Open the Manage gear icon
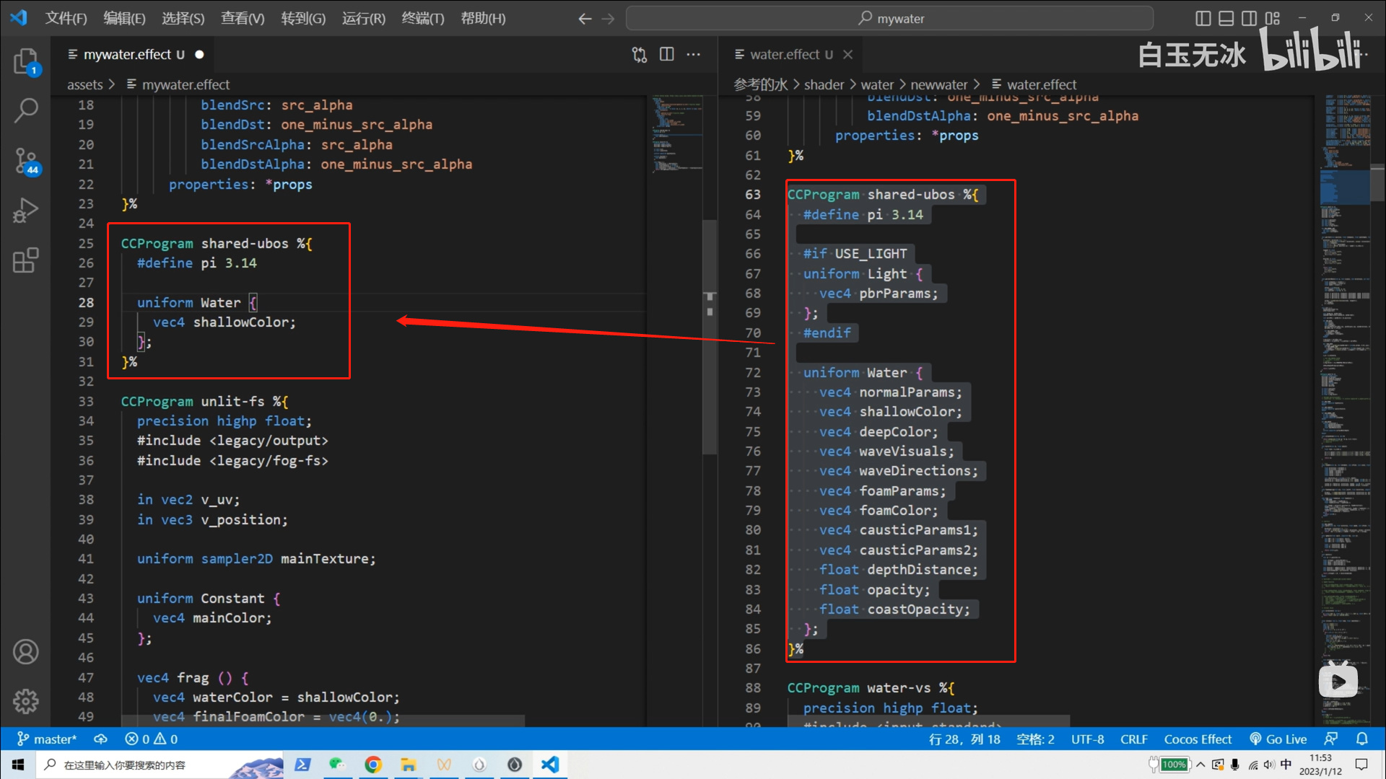 26,700
